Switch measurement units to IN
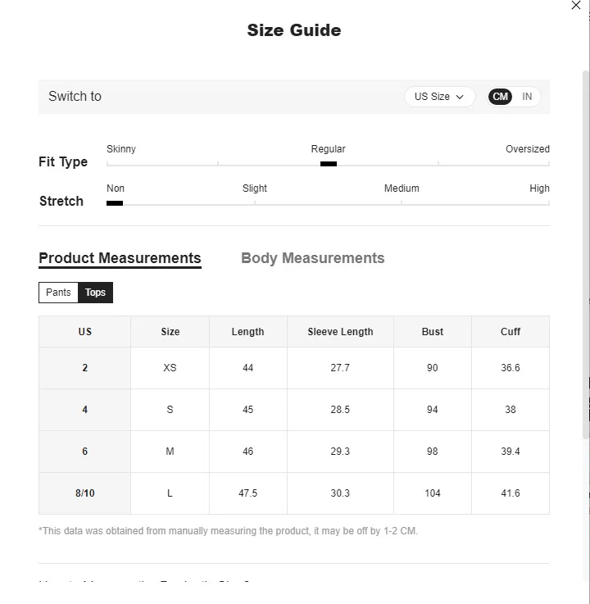 [x=527, y=97]
